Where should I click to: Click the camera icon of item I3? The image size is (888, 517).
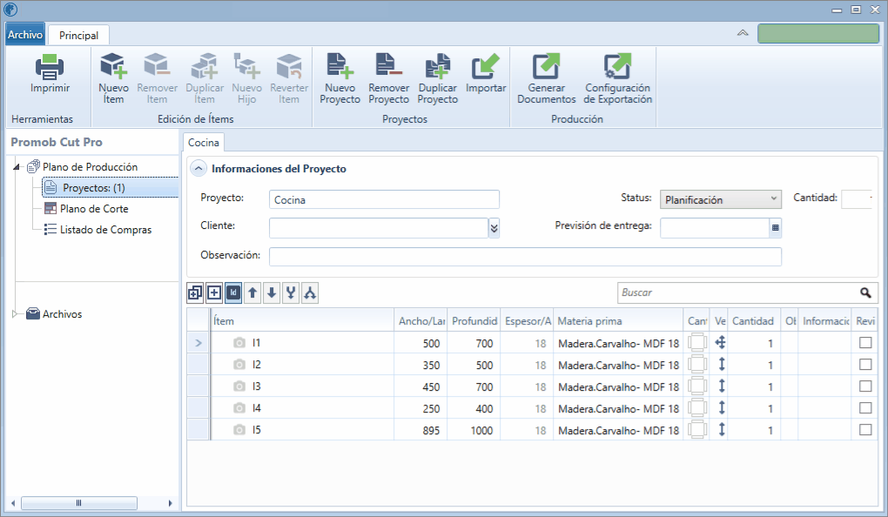click(x=239, y=386)
